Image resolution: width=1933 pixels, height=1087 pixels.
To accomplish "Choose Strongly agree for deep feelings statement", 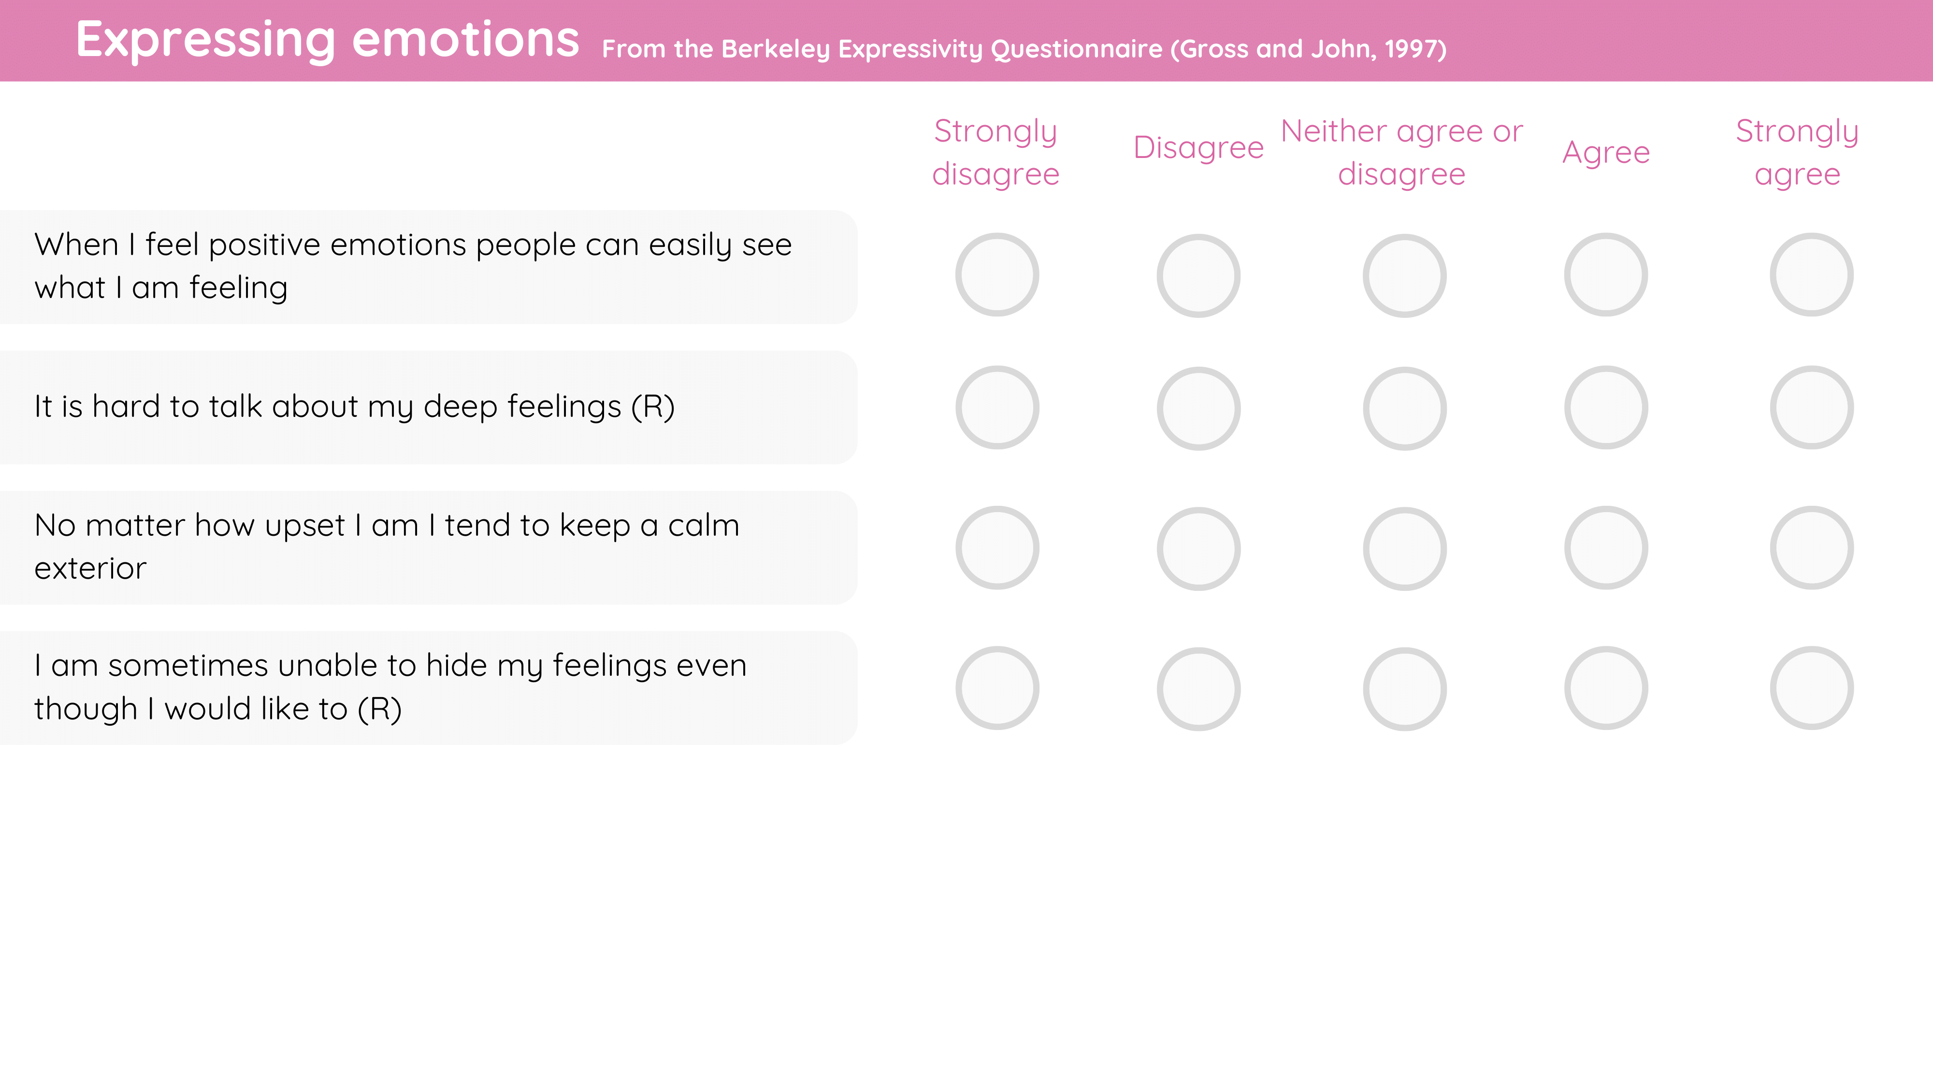I will (x=1811, y=407).
